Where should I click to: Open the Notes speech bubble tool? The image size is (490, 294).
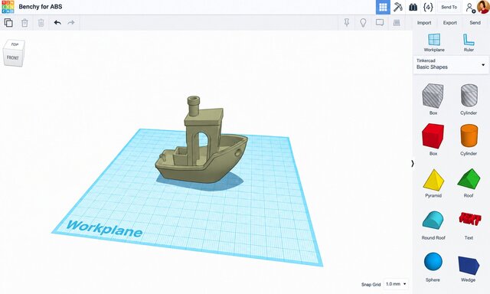380,22
